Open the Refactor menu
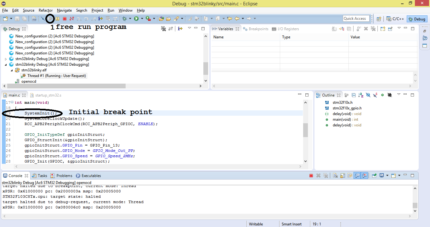430x227 pixels. 46,10
